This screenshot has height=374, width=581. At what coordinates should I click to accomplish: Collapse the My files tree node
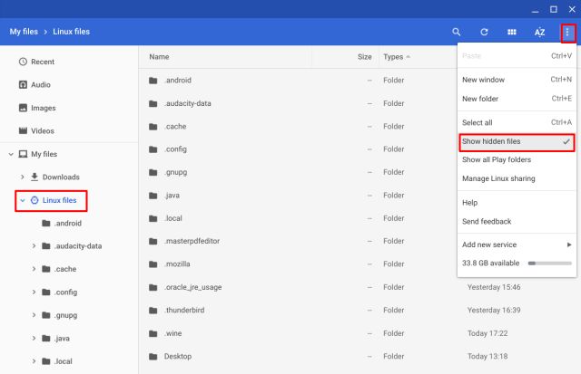(11, 154)
